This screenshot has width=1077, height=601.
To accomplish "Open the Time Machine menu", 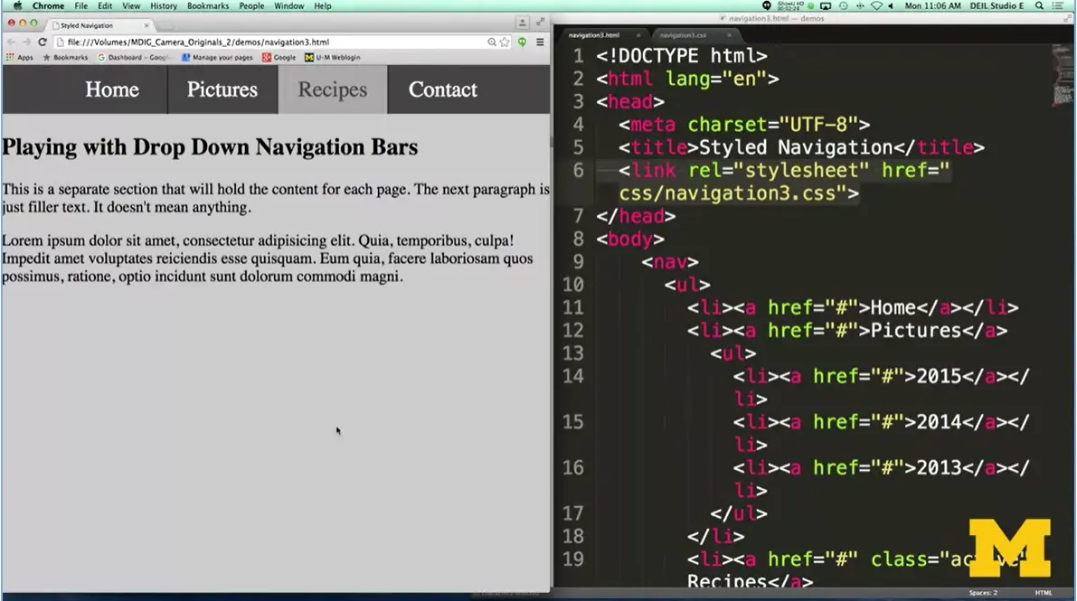I will click(x=844, y=5).
